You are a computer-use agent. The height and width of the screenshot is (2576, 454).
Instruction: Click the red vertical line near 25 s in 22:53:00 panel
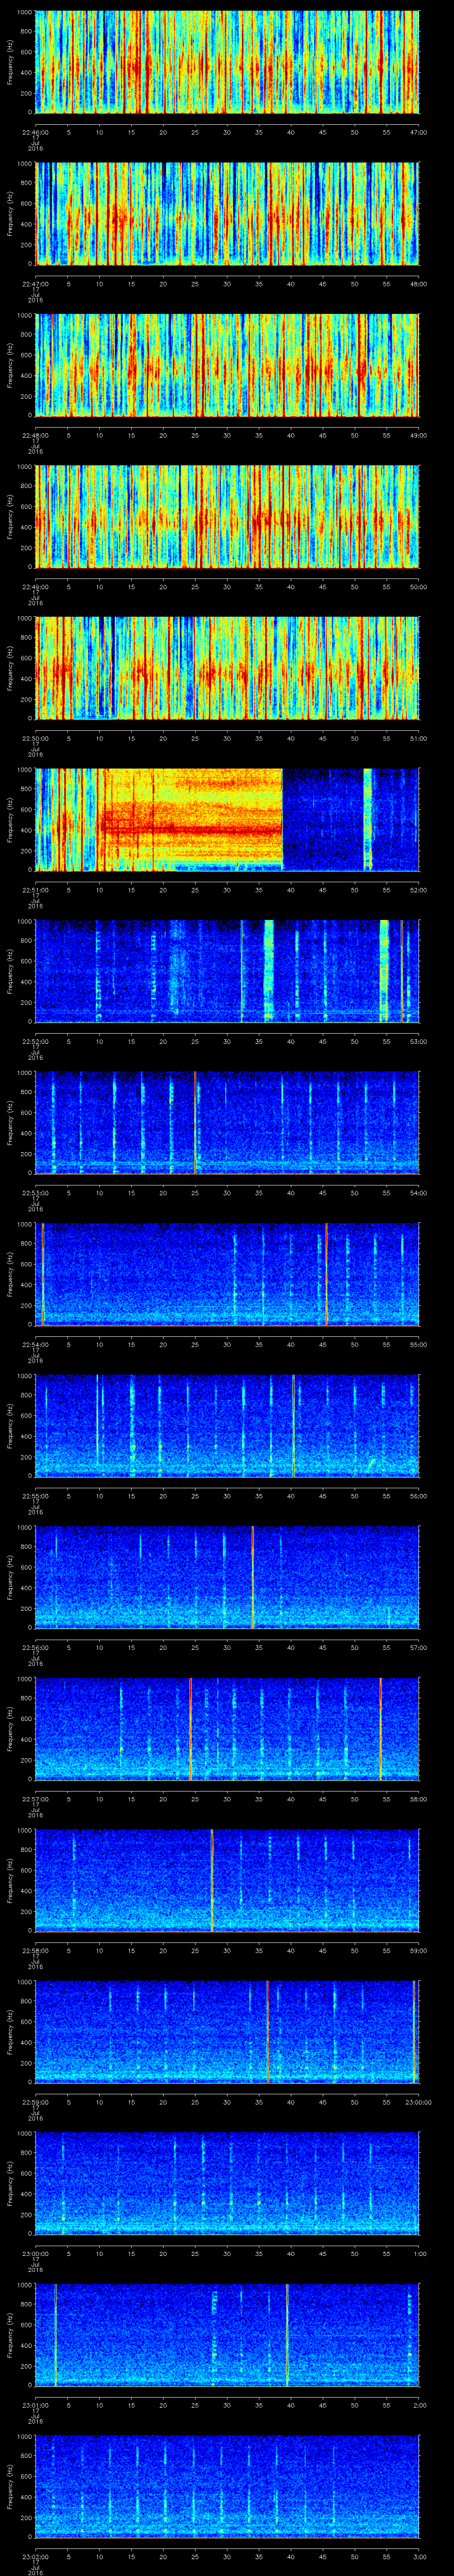[x=195, y=1123]
